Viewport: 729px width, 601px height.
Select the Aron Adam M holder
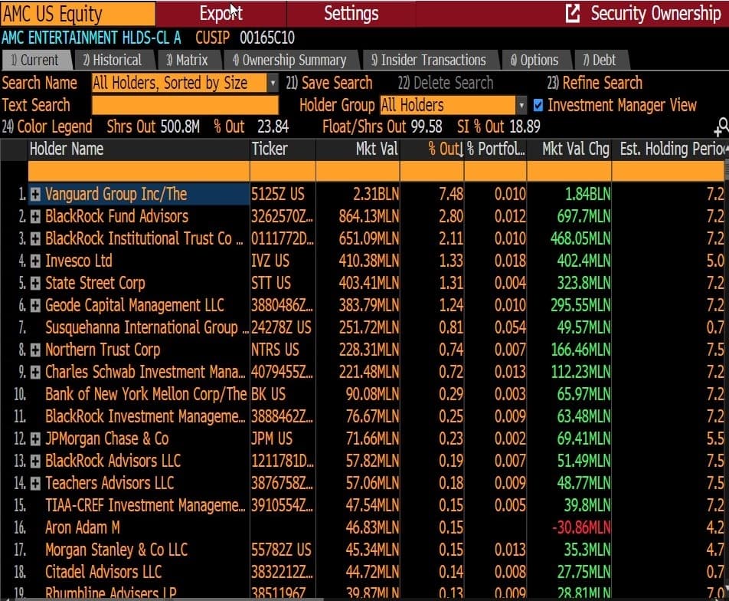pyautogui.click(x=83, y=527)
